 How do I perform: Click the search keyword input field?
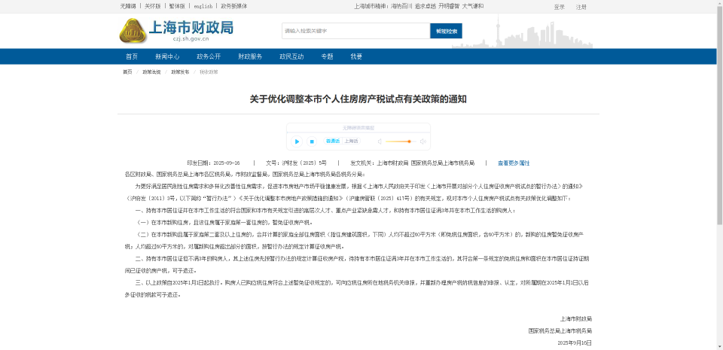[x=356, y=31]
